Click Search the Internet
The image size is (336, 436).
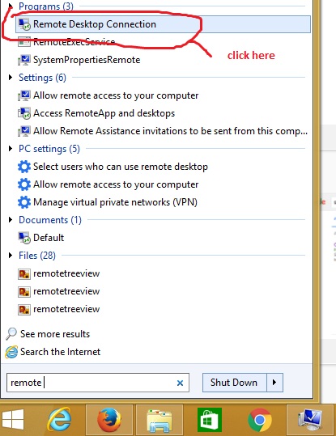pyautogui.click(x=61, y=352)
